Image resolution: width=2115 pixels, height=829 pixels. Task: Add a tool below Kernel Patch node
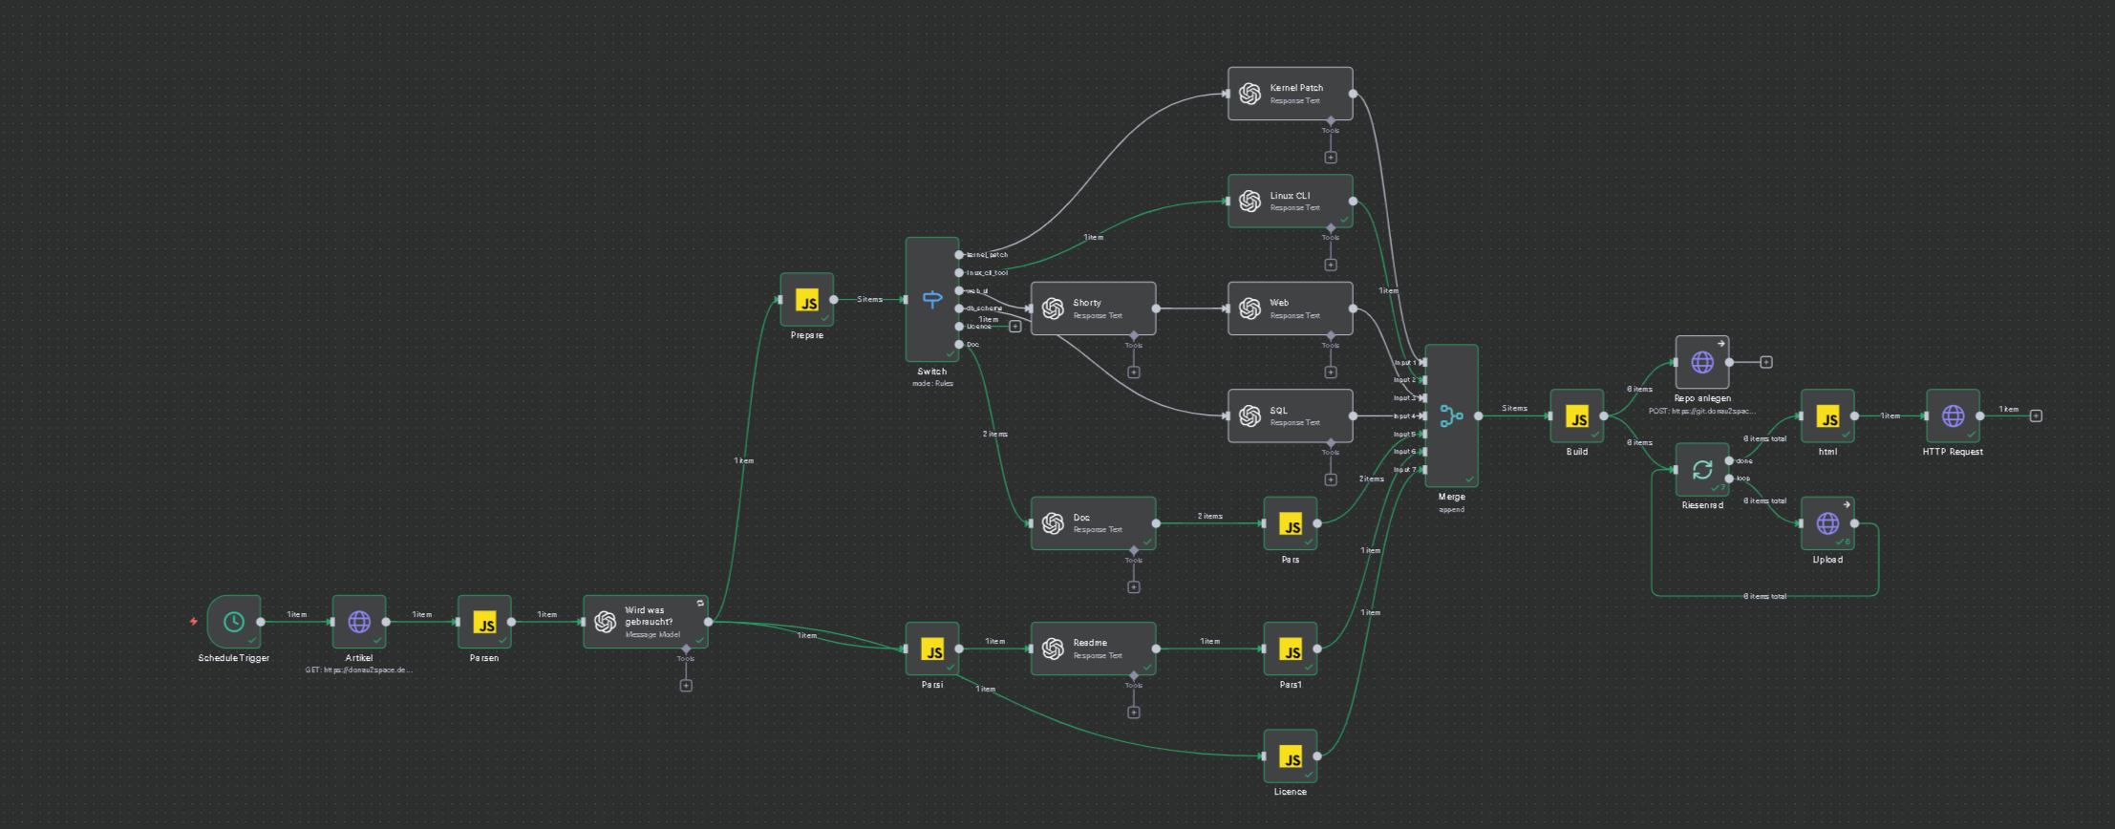[x=1331, y=158]
